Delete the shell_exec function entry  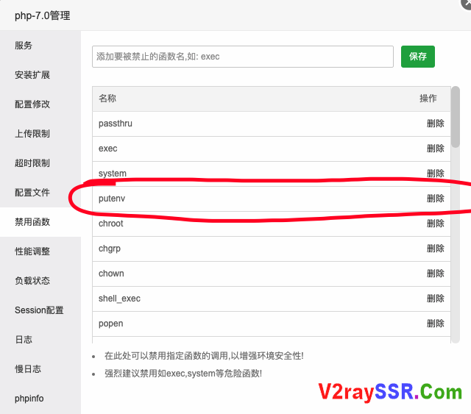435,299
